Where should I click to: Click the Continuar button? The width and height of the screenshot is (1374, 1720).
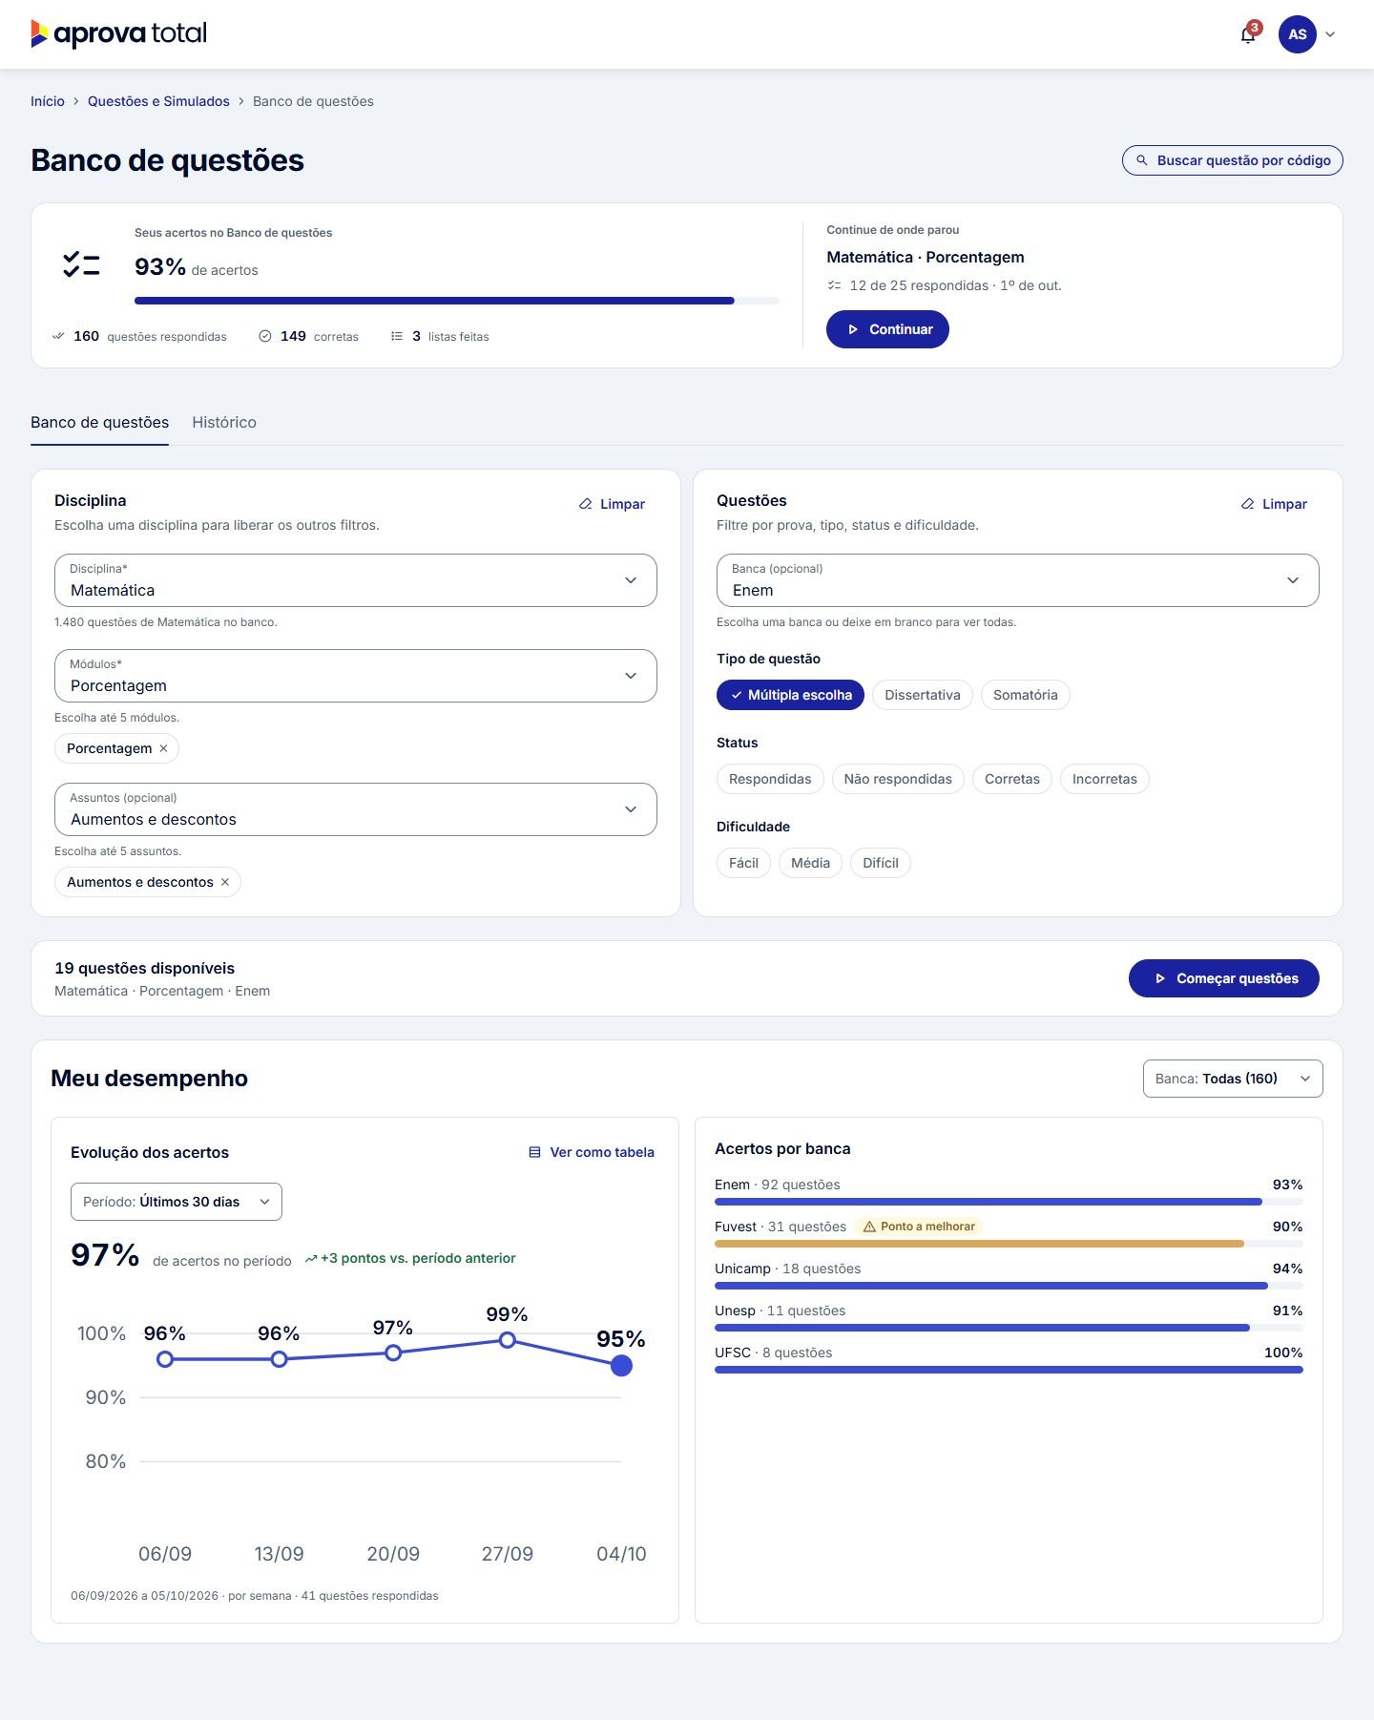(887, 329)
